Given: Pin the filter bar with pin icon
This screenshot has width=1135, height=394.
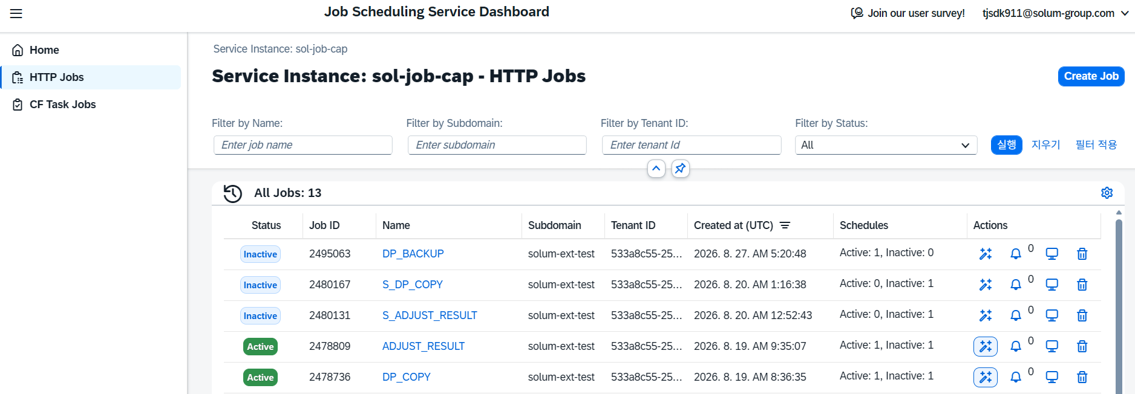Looking at the screenshot, I should tap(681, 169).
